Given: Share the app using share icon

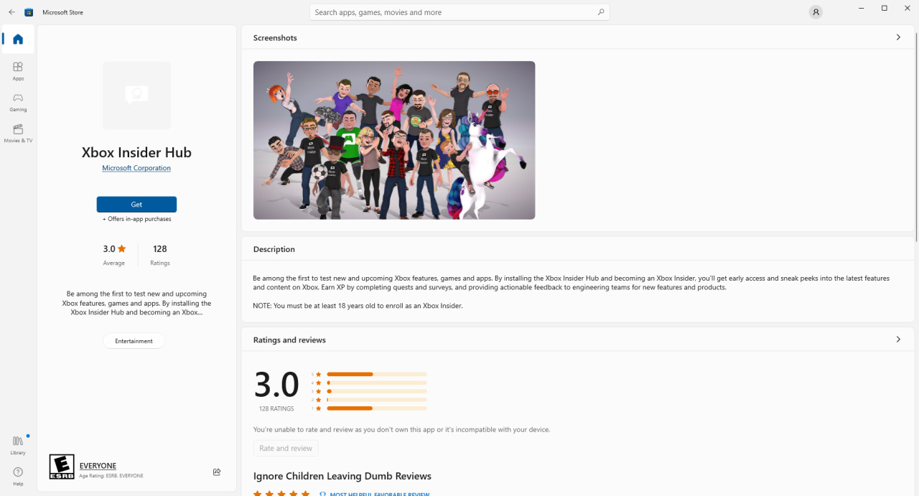Looking at the screenshot, I should (x=217, y=472).
